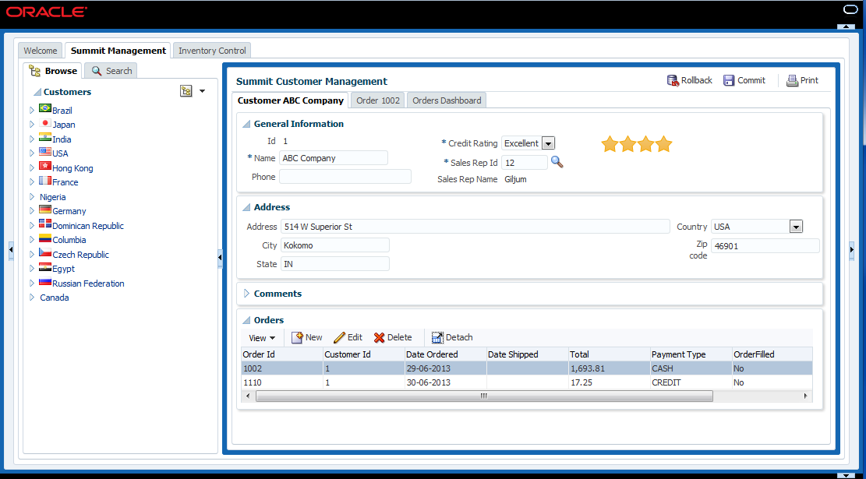Open Sales Rep Id search magnifier
Screen dimensions: 866x479
point(557,162)
